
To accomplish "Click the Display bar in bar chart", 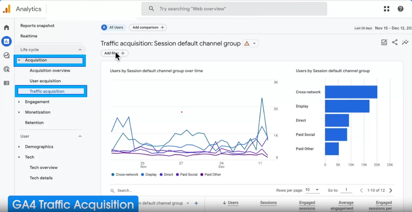I will tap(347, 106).
